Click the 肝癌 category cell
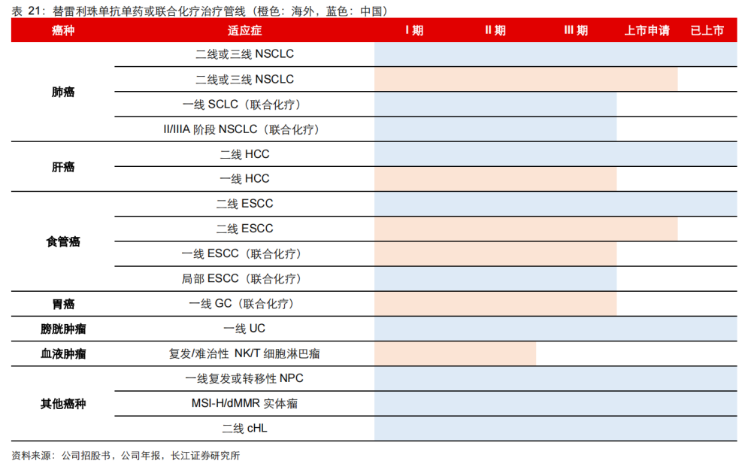This screenshot has height=473, width=742. click(63, 167)
